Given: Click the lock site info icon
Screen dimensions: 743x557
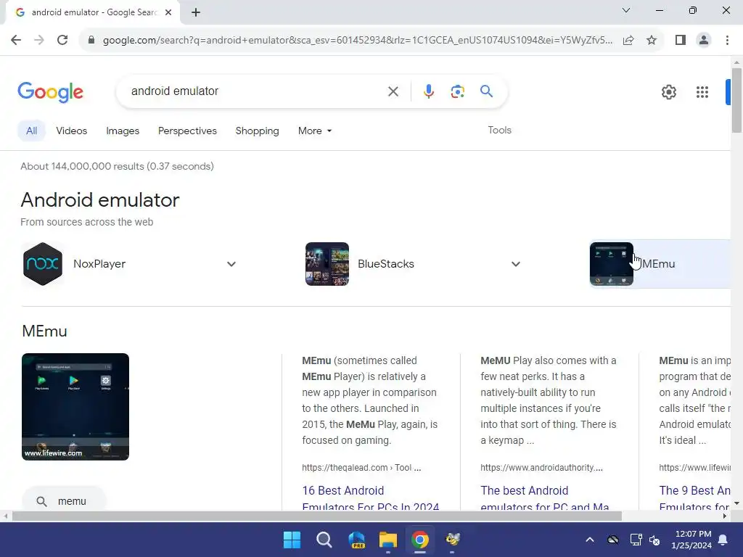Looking at the screenshot, I should (x=91, y=40).
